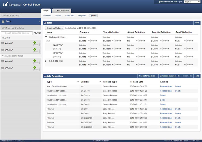Open NYC-WAF firmware version dropdown
The height and width of the screenshot is (142, 202).
[x=89, y=49]
